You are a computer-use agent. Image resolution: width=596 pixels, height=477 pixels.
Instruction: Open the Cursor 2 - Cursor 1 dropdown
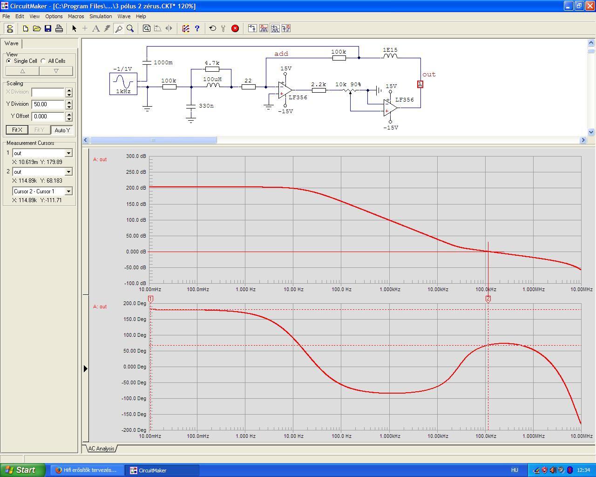[68, 191]
